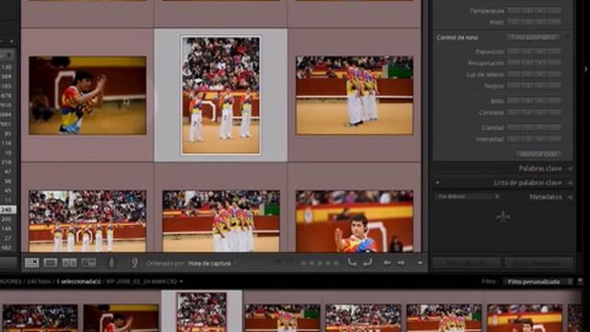Increase Luz de relleno with rightmost button
The height and width of the screenshot is (332, 590).
click(x=554, y=74)
